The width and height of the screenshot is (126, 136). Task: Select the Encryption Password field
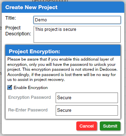click(87, 98)
